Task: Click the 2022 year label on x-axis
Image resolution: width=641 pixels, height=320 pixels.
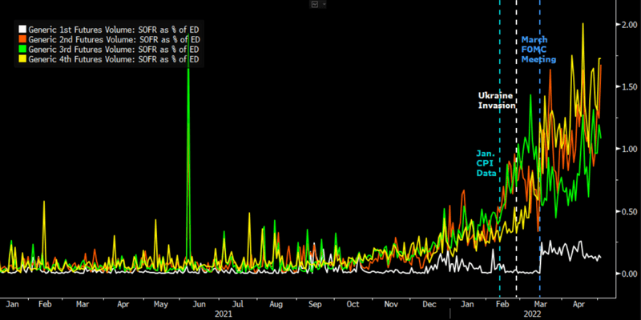Action: [x=532, y=314]
